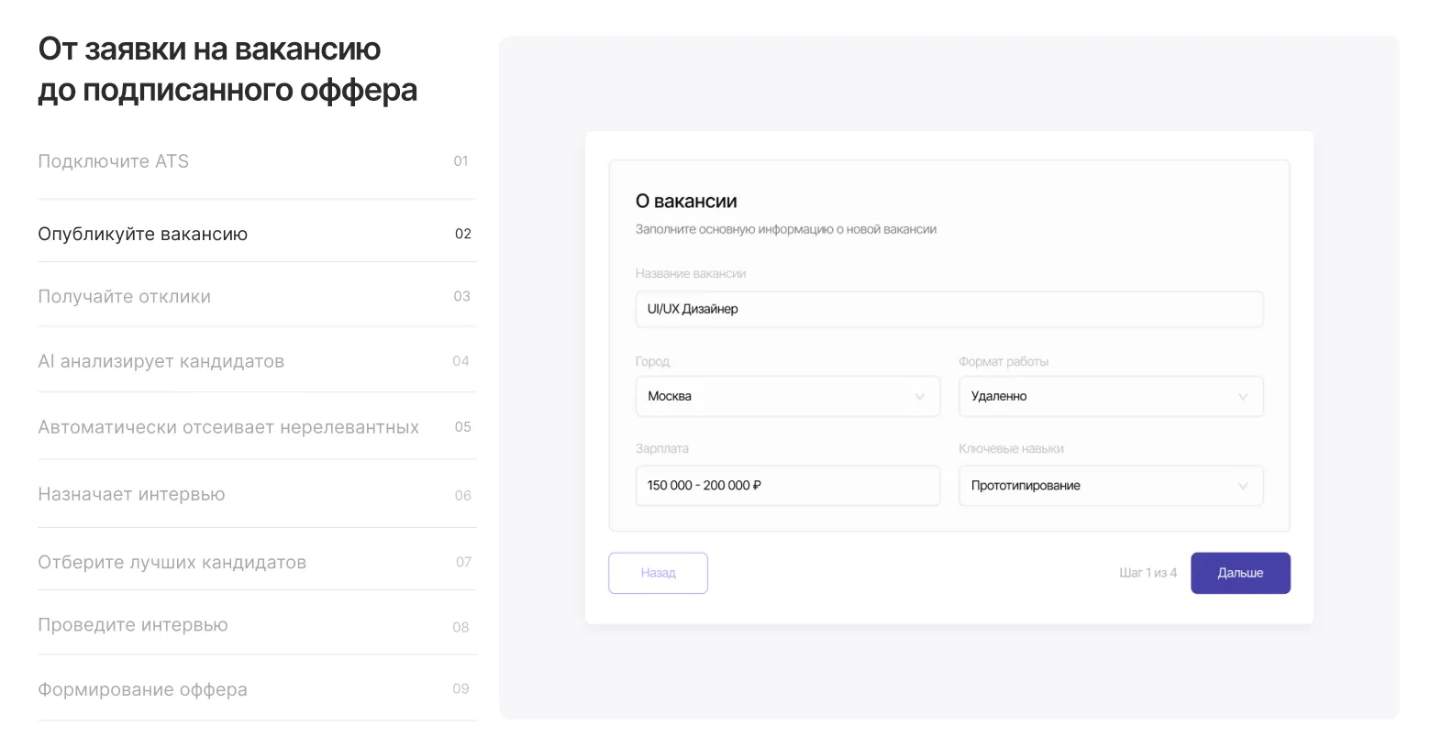
Task: Select the Опубликуйте вакансию step
Action: click(257, 234)
